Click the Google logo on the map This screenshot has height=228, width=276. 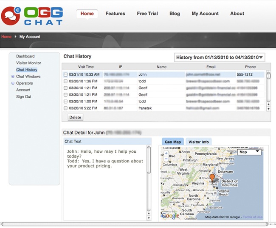click(170, 216)
